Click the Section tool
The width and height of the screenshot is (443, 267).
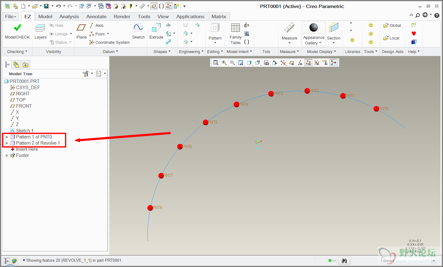tap(334, 33)
